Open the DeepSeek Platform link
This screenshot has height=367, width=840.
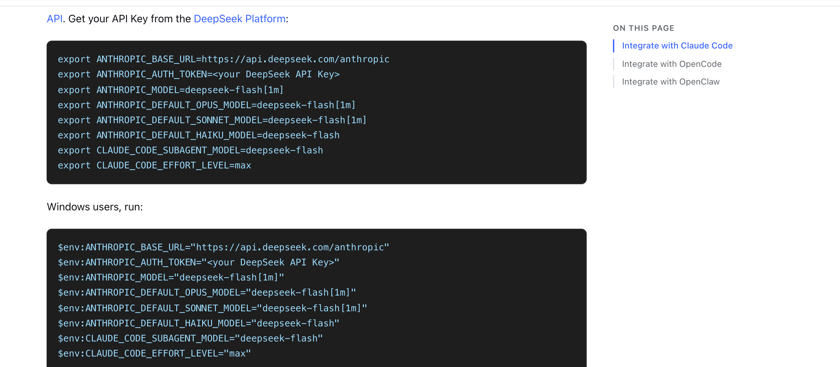pyautogui.click(x=240, y=19)
